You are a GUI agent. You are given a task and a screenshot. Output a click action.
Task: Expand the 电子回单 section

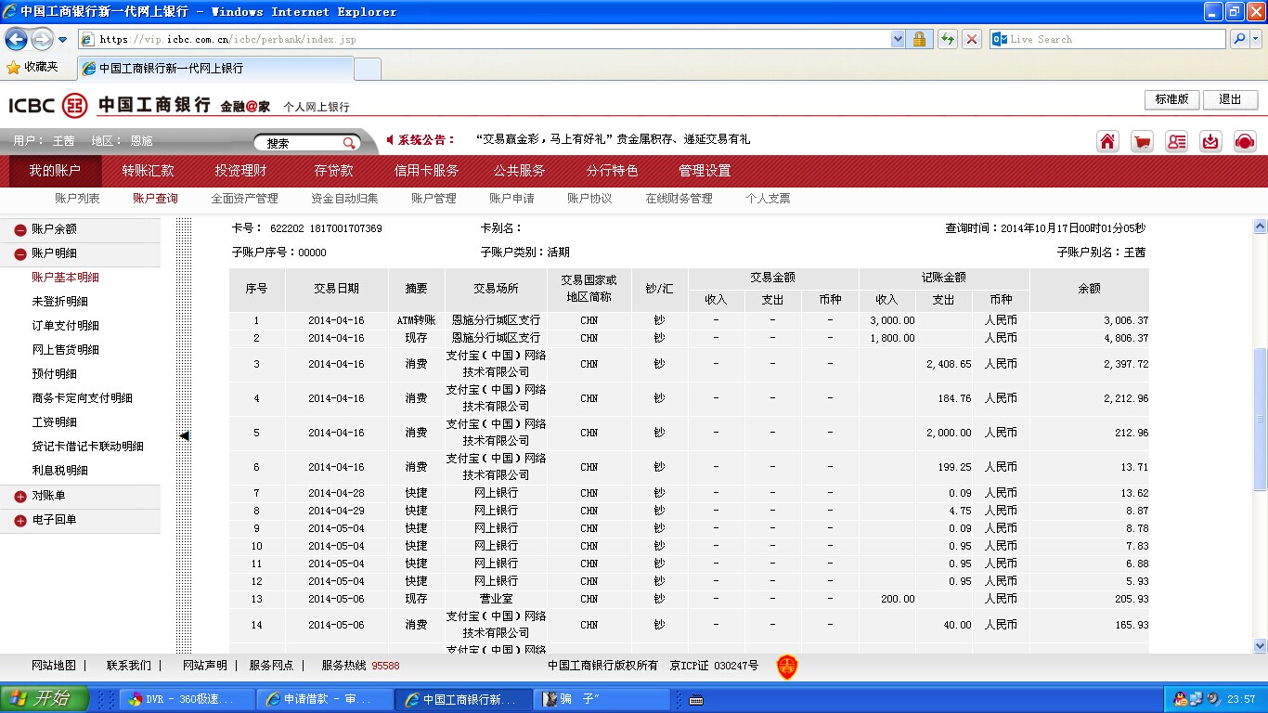(x=20, y=521)
